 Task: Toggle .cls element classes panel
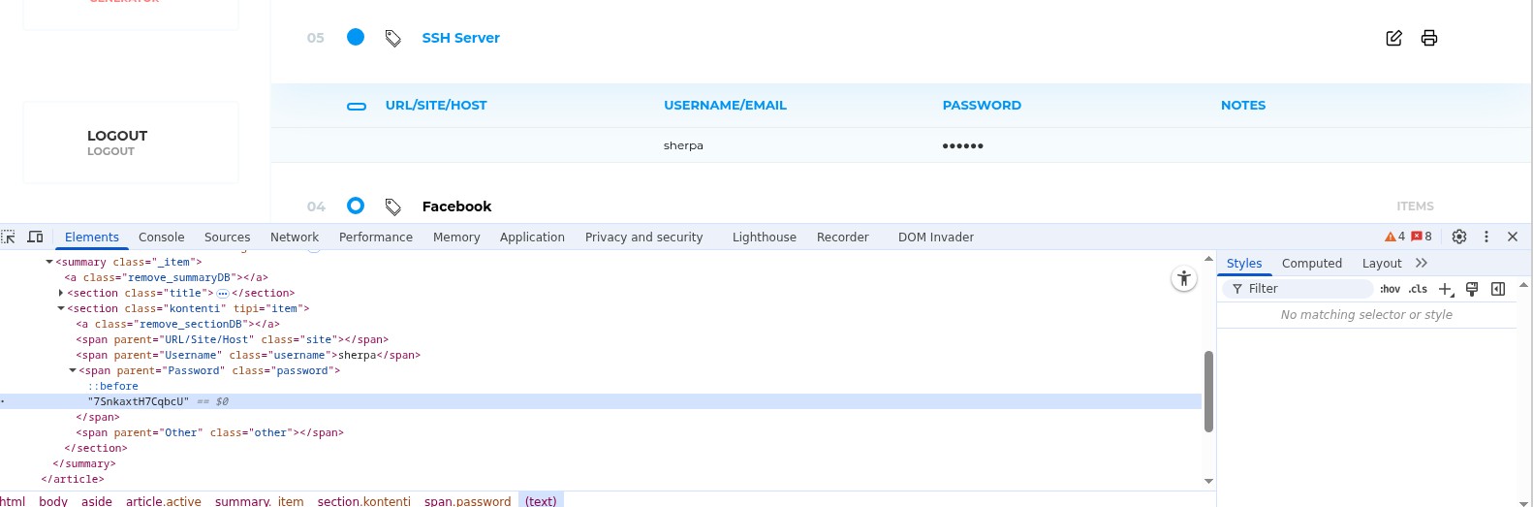point(1418,289)
